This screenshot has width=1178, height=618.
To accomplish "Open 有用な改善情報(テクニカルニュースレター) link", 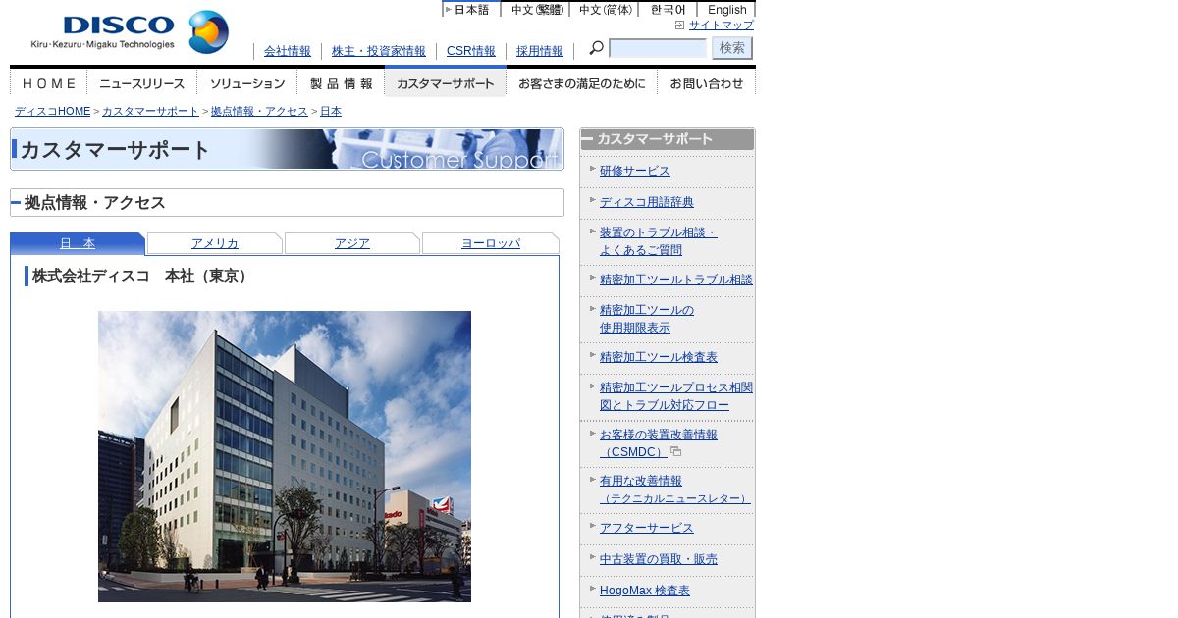I will click(x=675, y=489).
